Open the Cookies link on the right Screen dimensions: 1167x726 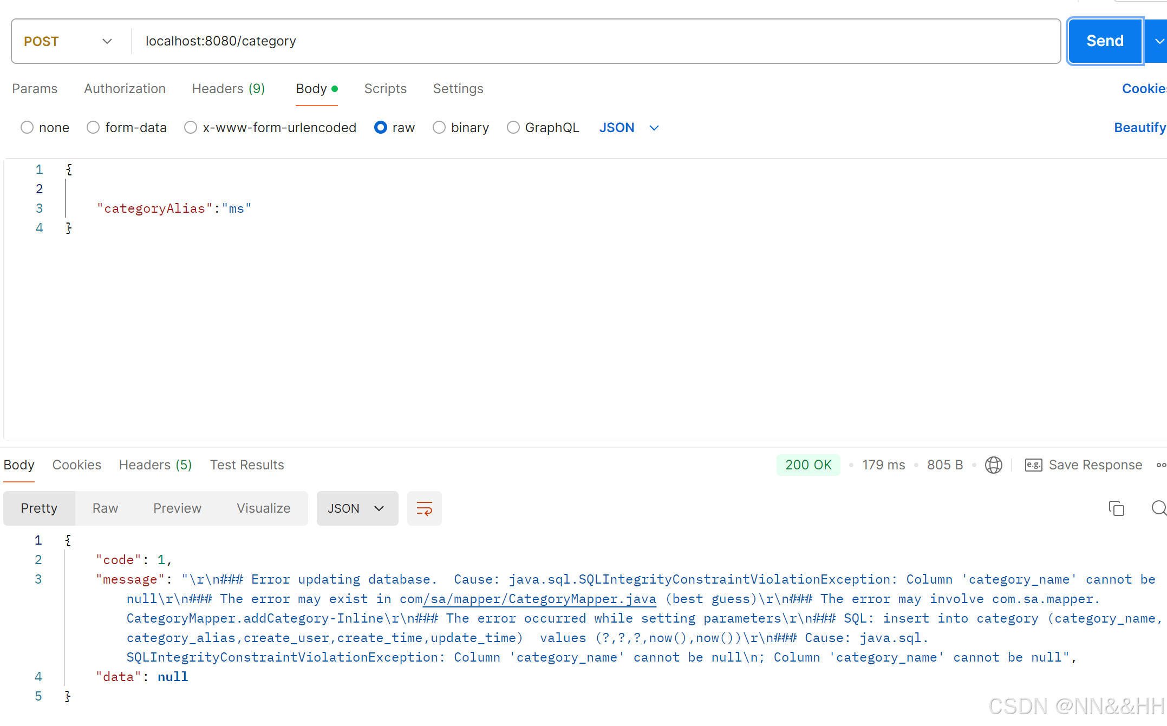[x=1144, y=88]
